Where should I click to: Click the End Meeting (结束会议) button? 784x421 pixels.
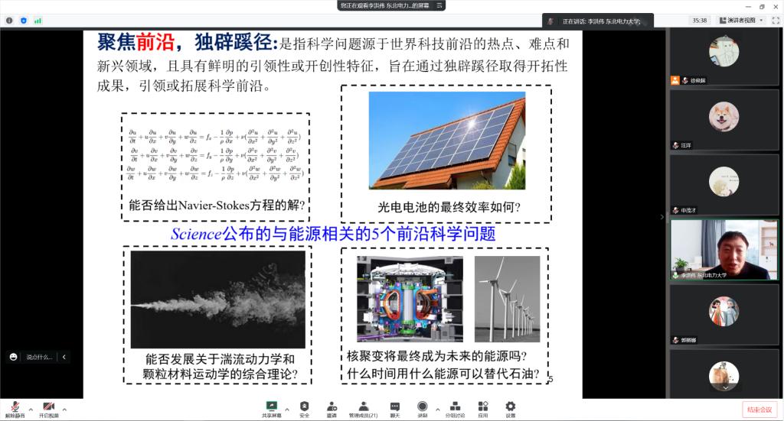pos(759,410)
